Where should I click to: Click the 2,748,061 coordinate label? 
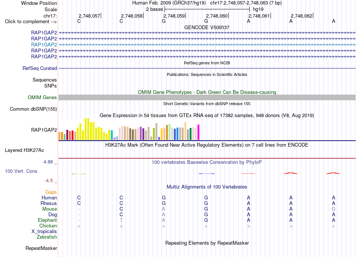[259, 16]
